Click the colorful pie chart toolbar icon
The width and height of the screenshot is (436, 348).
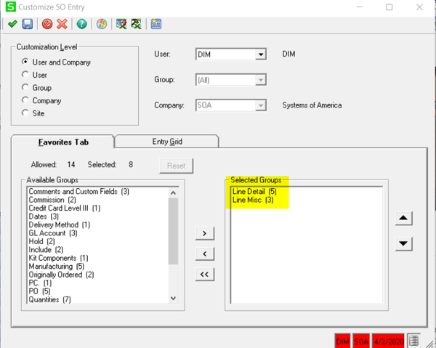[102, 24]
